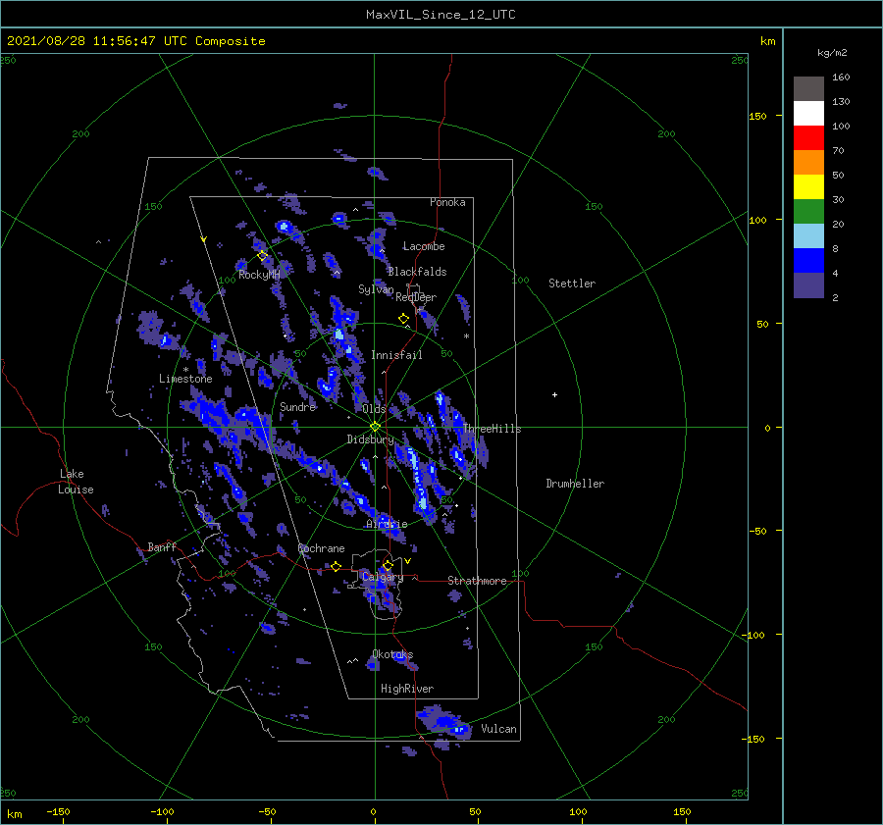This screenshot has height=825, width=883.
Task: Click the yellow 30-50 legend swatch
Action: 808,187
